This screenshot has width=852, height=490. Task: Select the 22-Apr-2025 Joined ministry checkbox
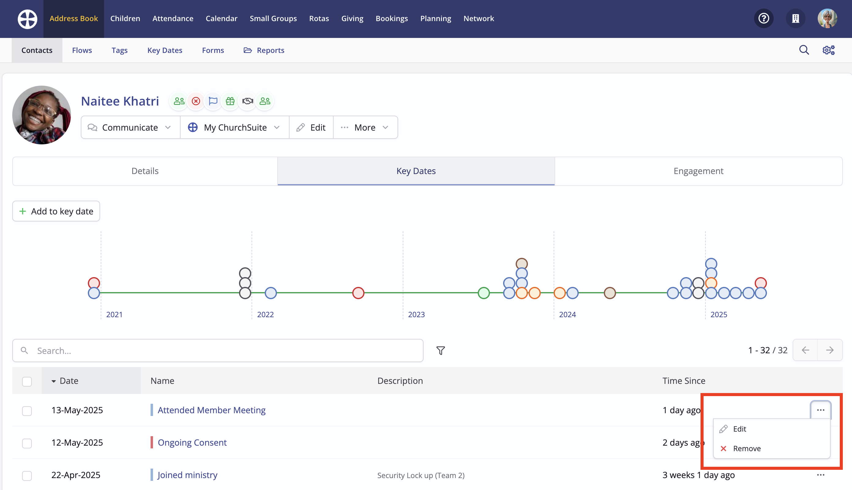(x=27, y=475)
